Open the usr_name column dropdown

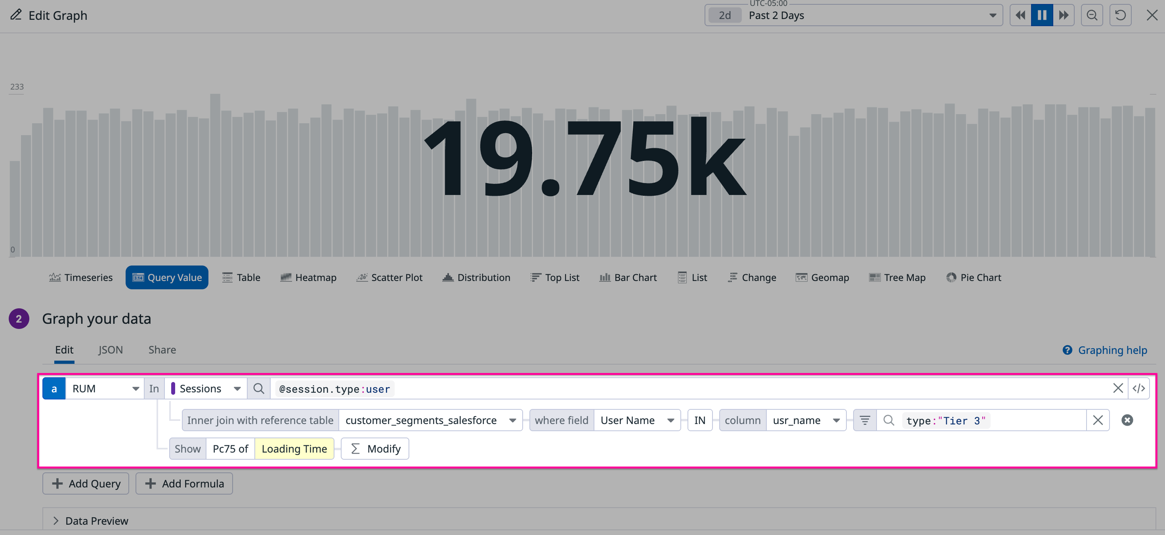(x=836, y=420)
